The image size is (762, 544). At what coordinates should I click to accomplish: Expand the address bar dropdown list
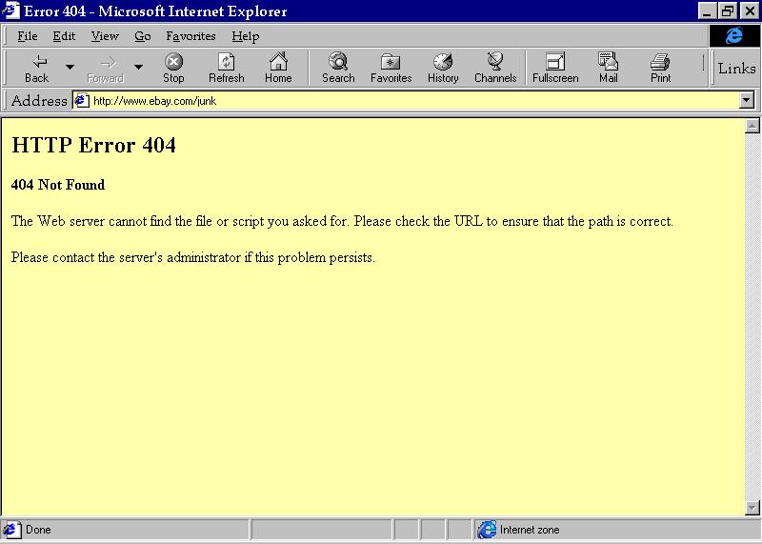[x=747, y=101]
